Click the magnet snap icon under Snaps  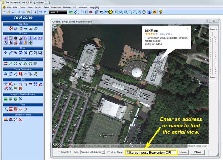tap(5, 63)
